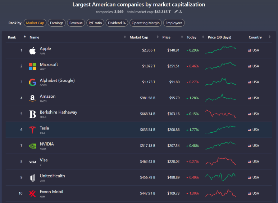Click the Amazon logo icon

pyautogui.click(x=32, y=98)
